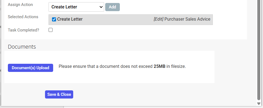This screenshot has height=108, width=263.
Task: Click the vertical scrollbar thumb
Action: point(259,50)
